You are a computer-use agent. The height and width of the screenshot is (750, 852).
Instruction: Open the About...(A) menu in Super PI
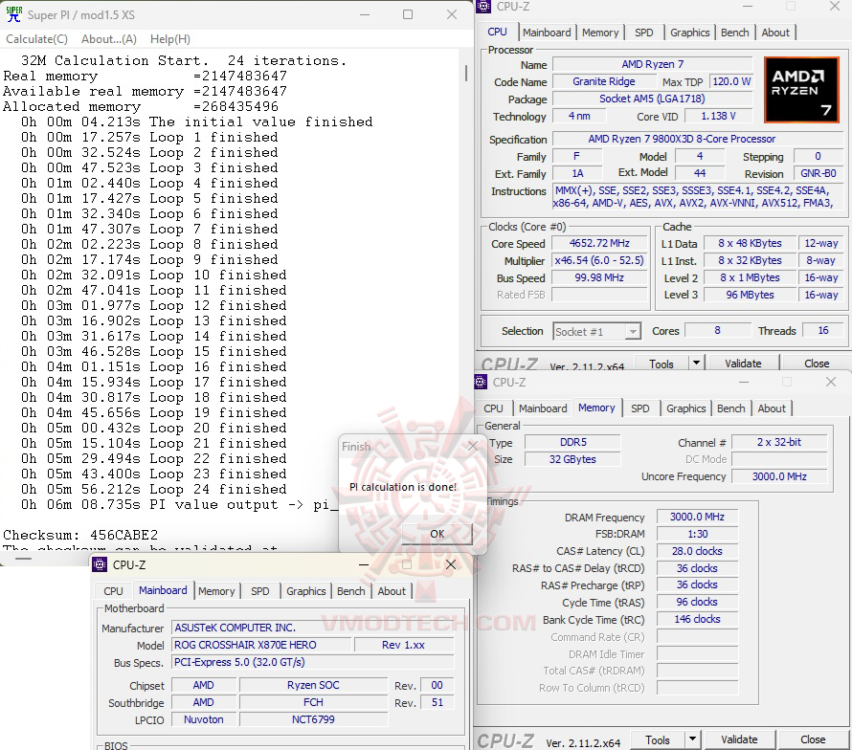[x=109, y=39]
